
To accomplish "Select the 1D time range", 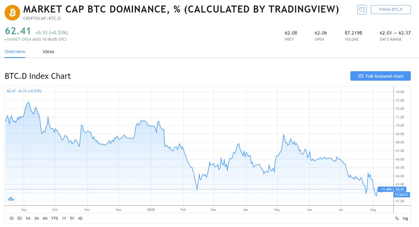I will point(11,218).
